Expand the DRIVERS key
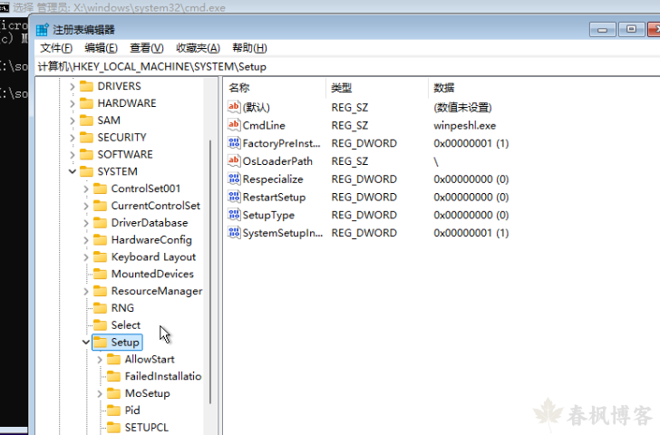This screenshot has width=660, height=435. click(x=72, y=86)
